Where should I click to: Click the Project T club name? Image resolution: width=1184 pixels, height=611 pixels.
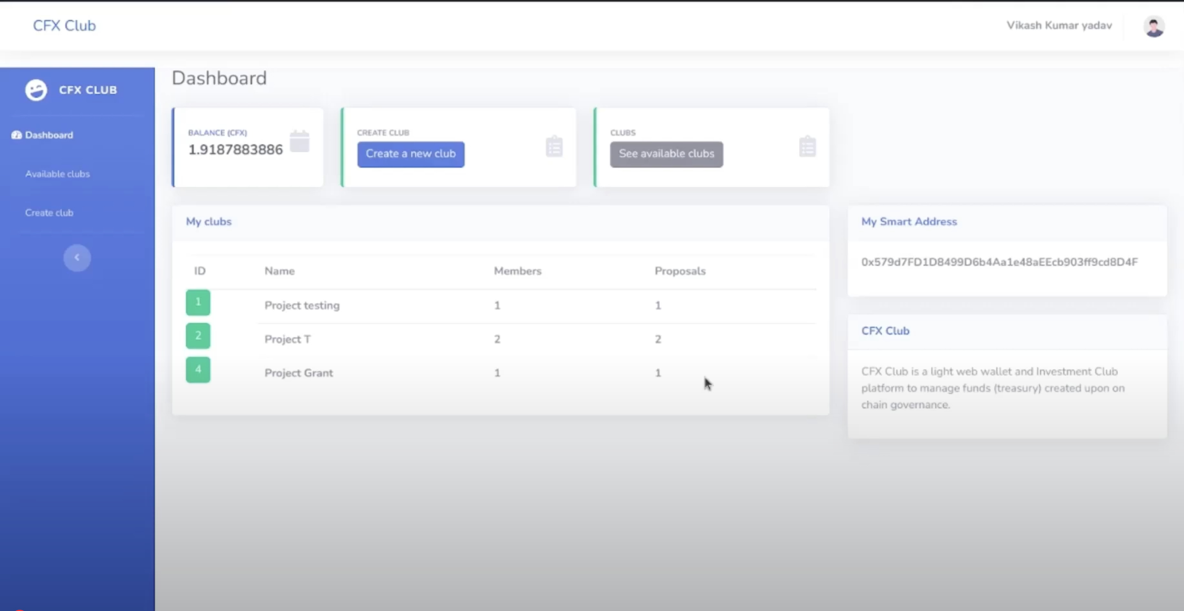click(288, 339)
